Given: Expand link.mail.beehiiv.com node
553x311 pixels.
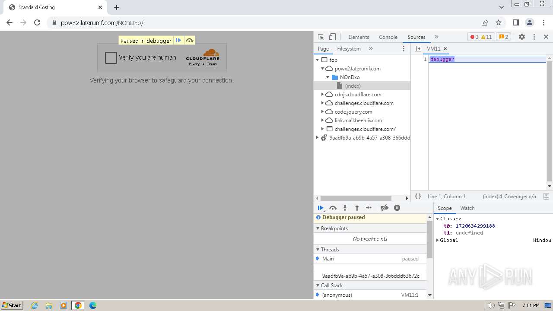Looking at the screenshot, I should coord(322,121).
